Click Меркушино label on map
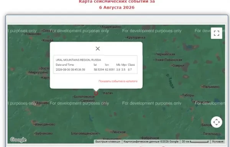This screenshot has width=230, height=147. pos(39,72)
